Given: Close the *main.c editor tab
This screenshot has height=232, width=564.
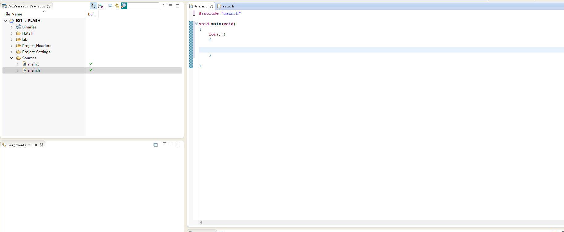Looking at the screenshot, I should pos(211,6).
